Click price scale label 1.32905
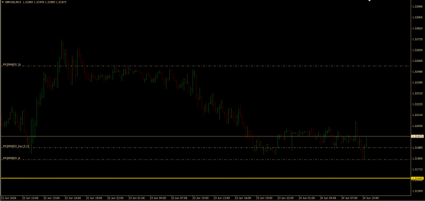 point(417,17)
